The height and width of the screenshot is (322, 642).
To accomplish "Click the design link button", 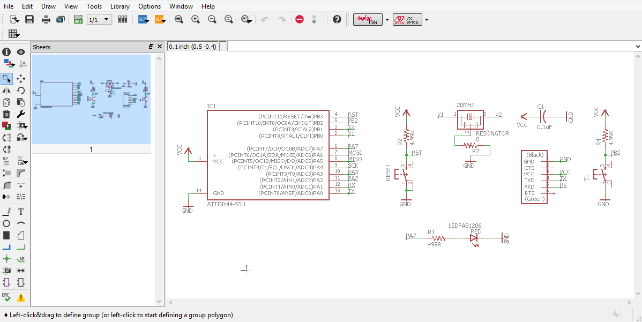I will pyautogui.click(x=368, y=20).
